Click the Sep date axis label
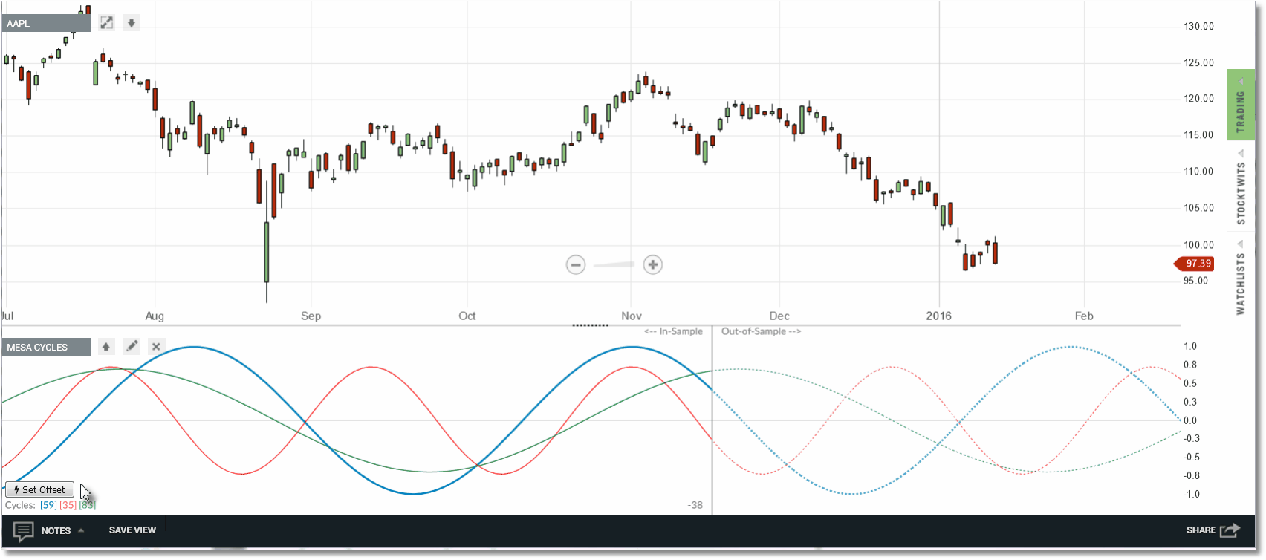The image size is (1266, 560). (x=311, y=316)
